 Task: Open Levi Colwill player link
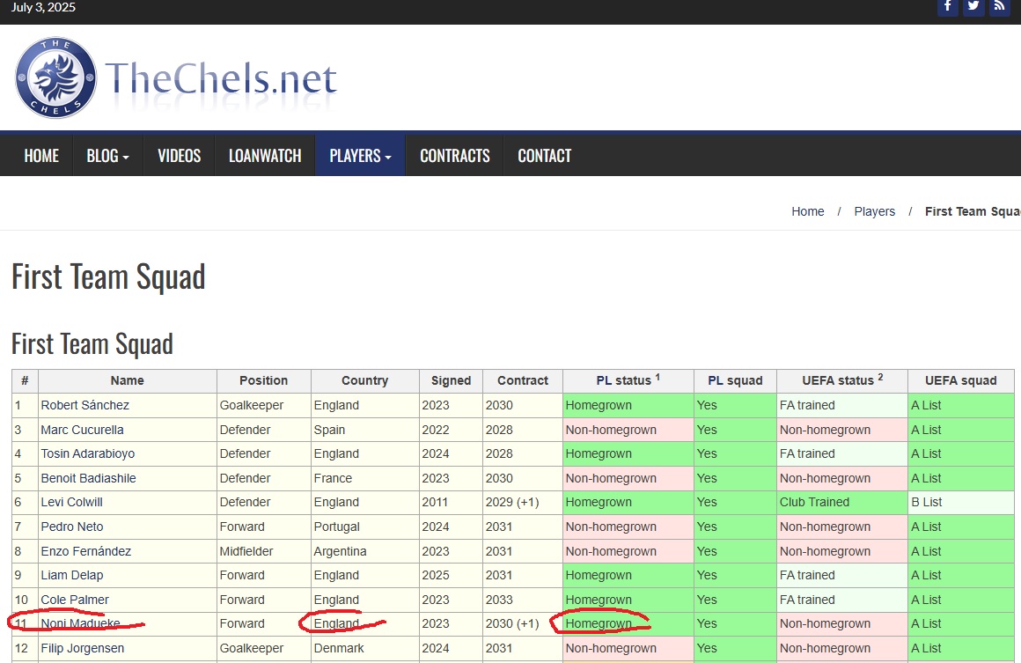[71, 502]
